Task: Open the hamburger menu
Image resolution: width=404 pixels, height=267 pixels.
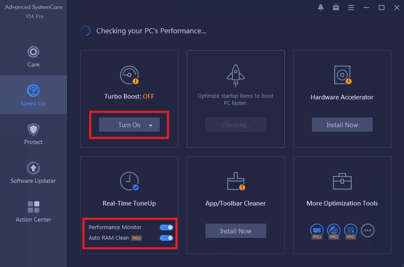Action: pos(351,7)
